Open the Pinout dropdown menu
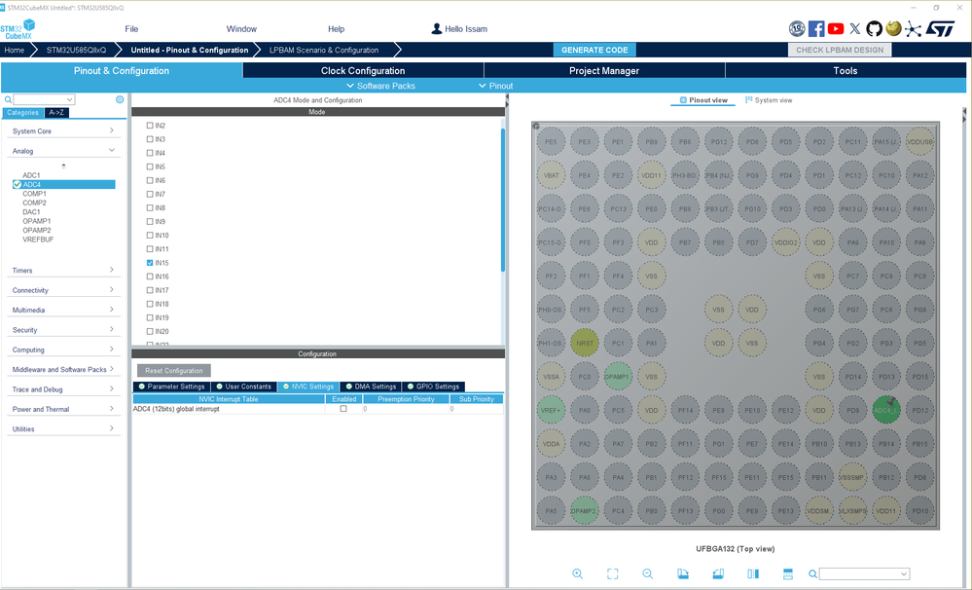 tap(496, 86)
